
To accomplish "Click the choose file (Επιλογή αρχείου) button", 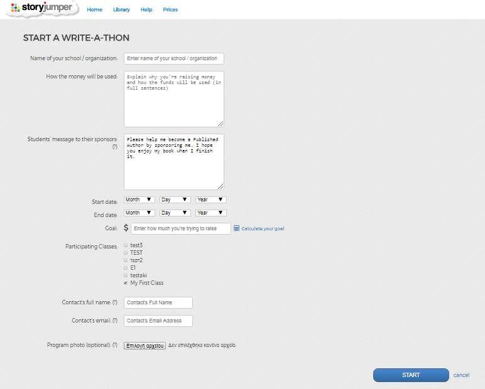I will [144, 346].
